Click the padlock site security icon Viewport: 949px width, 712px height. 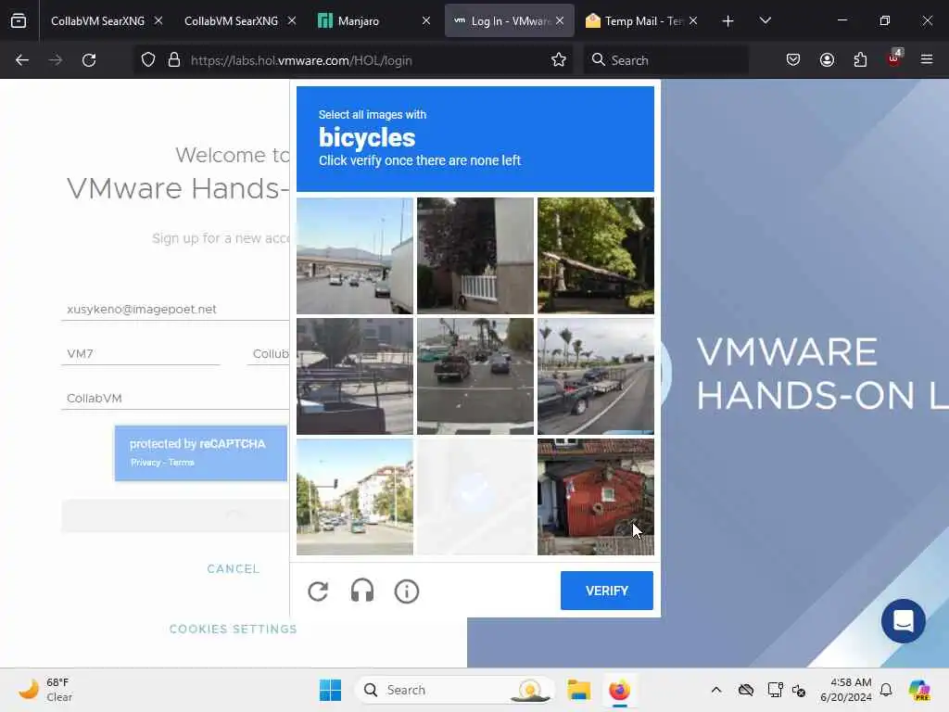coord(174,60)
